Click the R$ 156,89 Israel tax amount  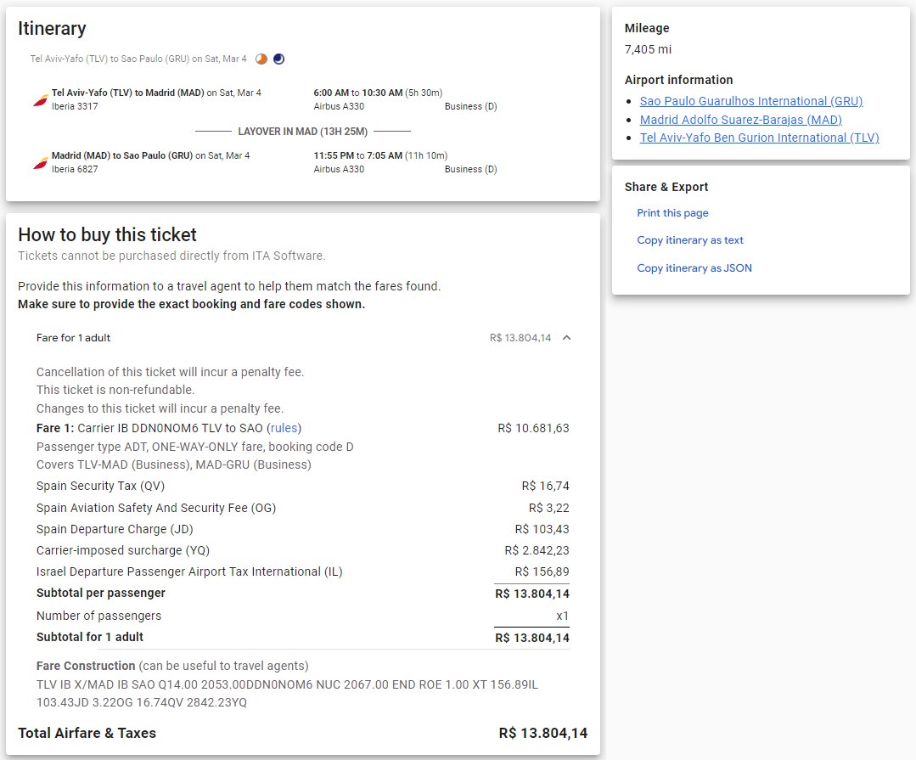point(542,571)
